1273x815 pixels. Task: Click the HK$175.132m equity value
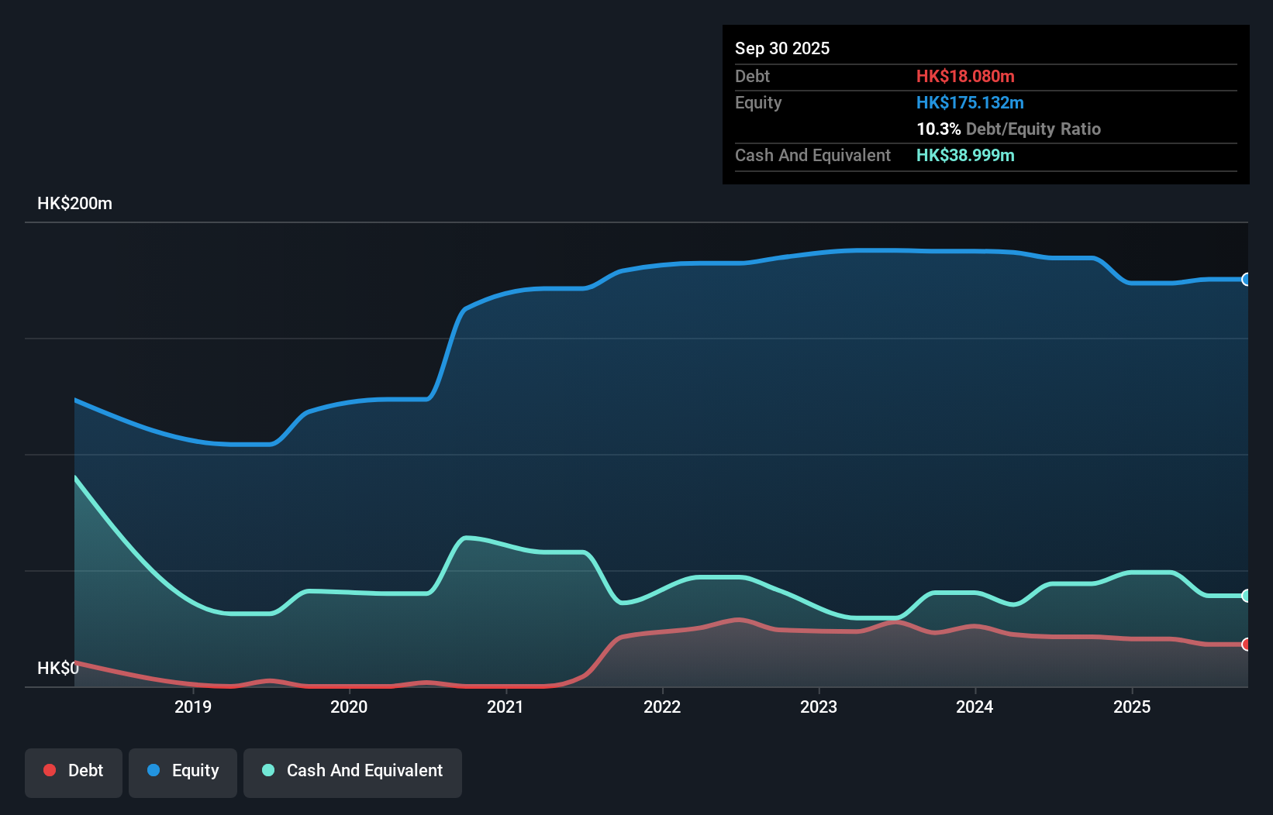[970, 103]
